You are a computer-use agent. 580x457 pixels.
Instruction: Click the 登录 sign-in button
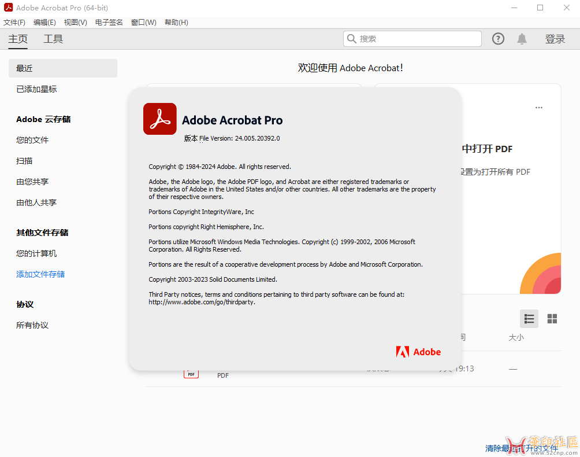(555, 39)
